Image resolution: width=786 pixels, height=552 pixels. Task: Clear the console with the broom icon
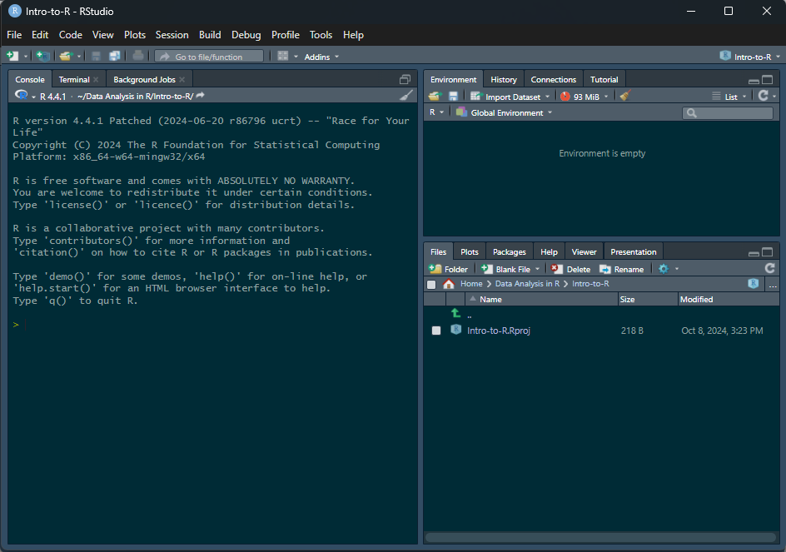coord(406,96)
